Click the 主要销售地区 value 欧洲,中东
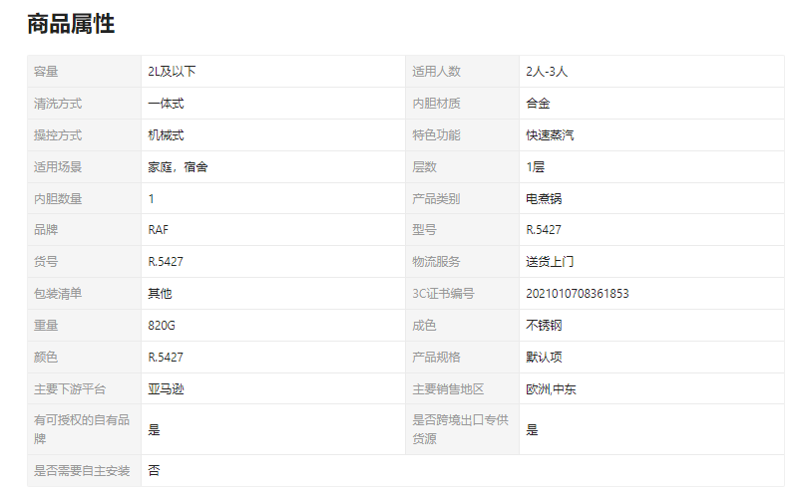 pyautogui.click(x=551, y=389)
